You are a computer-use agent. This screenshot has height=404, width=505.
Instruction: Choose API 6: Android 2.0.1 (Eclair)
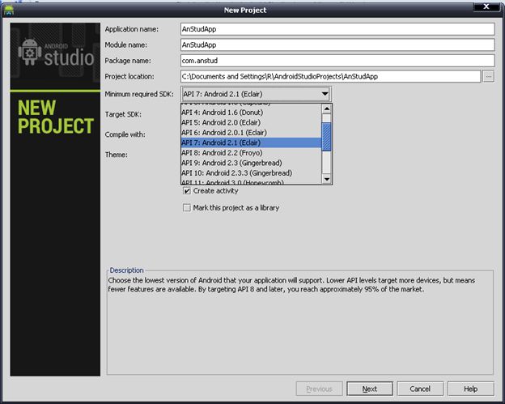(x=251, y=133)
